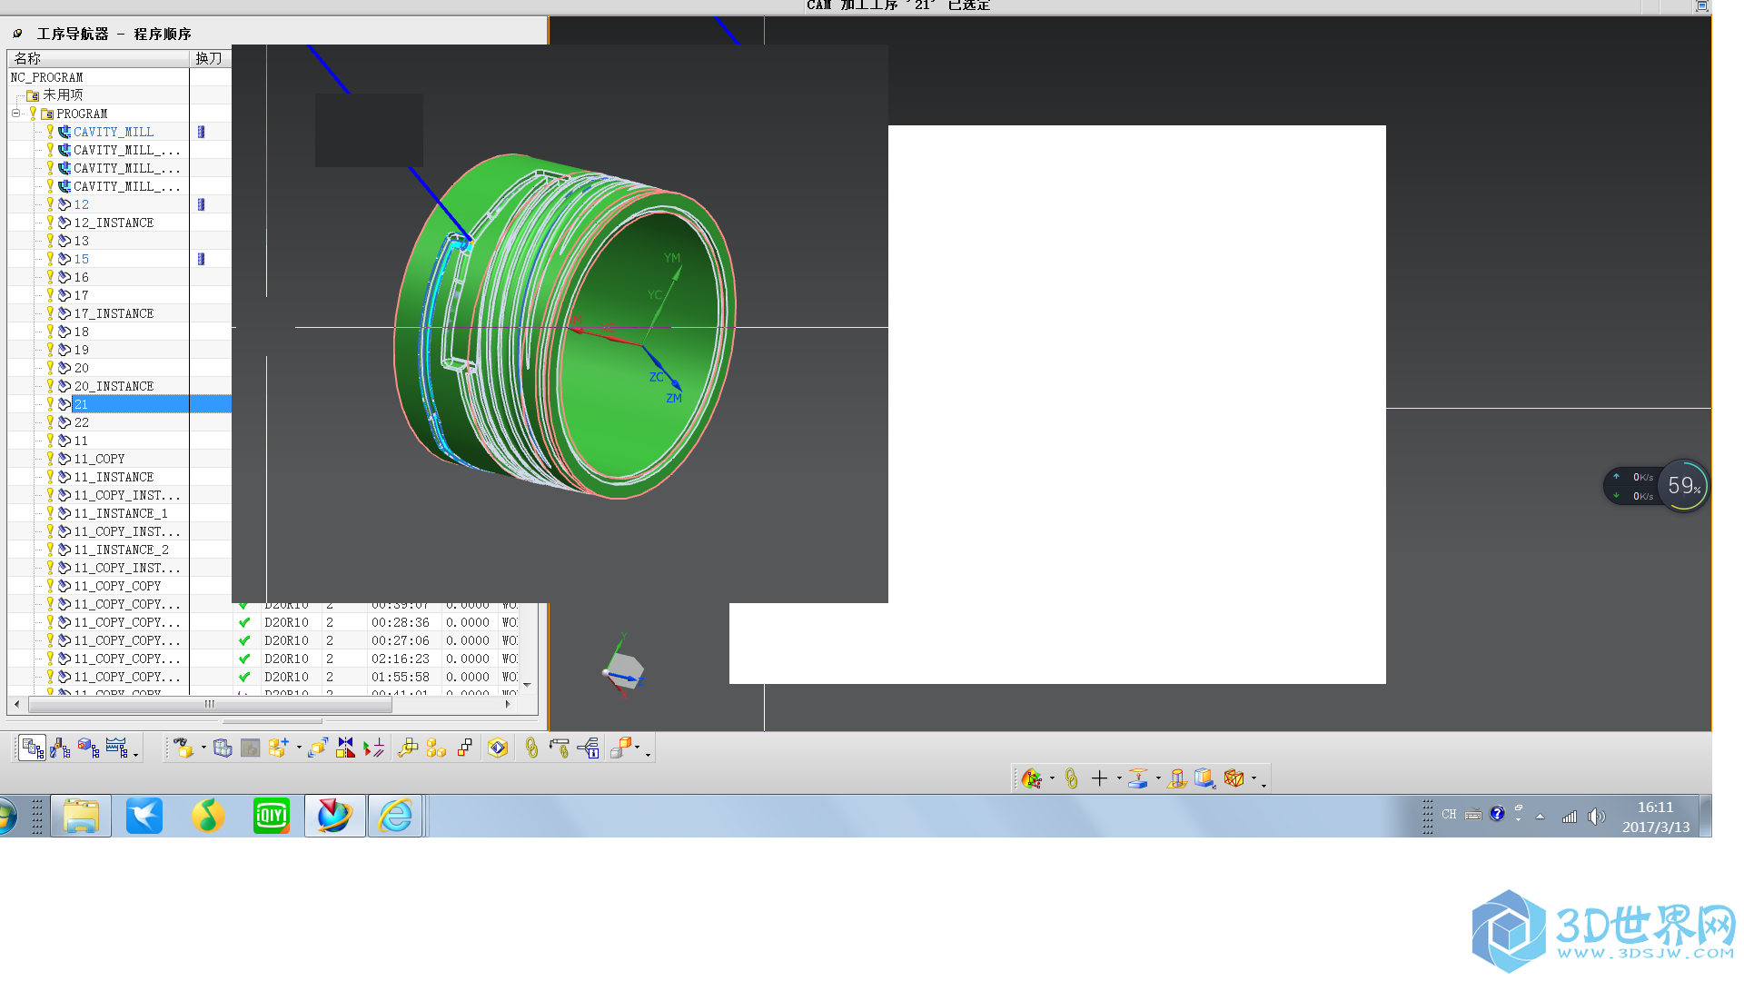This screenshot has height=981, width=1744.
Task: Select first CAVITY_MILL operation
Action: click(x=114, y=132)
